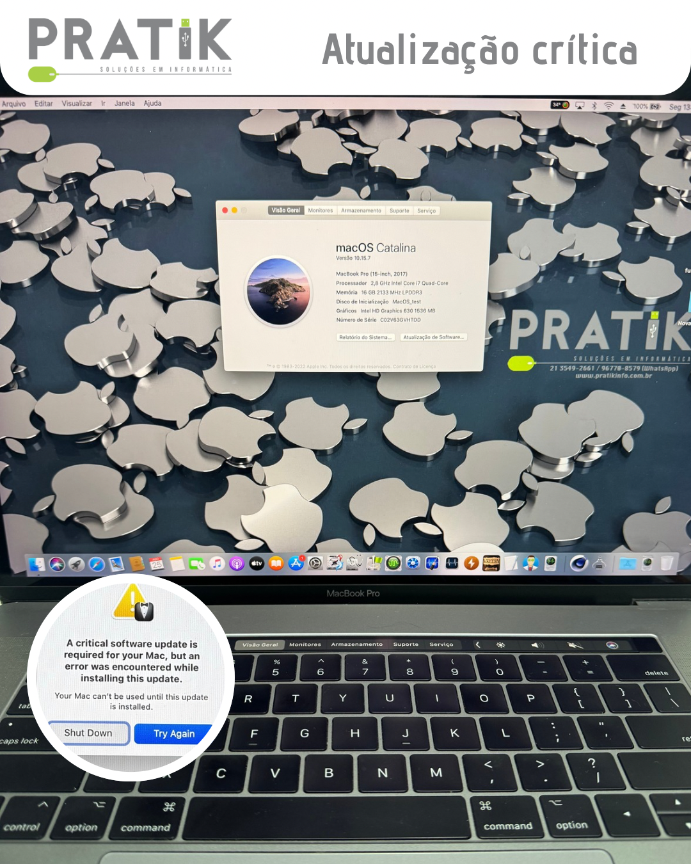Open the Ajuda menu
The height and width of the screenshot is (864, 691).
[152, 103]
